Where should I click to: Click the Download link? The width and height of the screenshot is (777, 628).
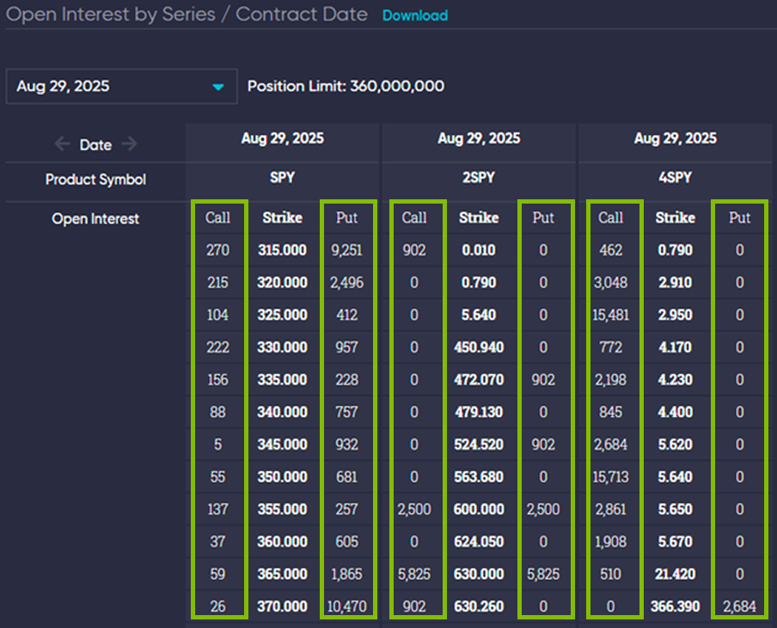click(414, 15)
